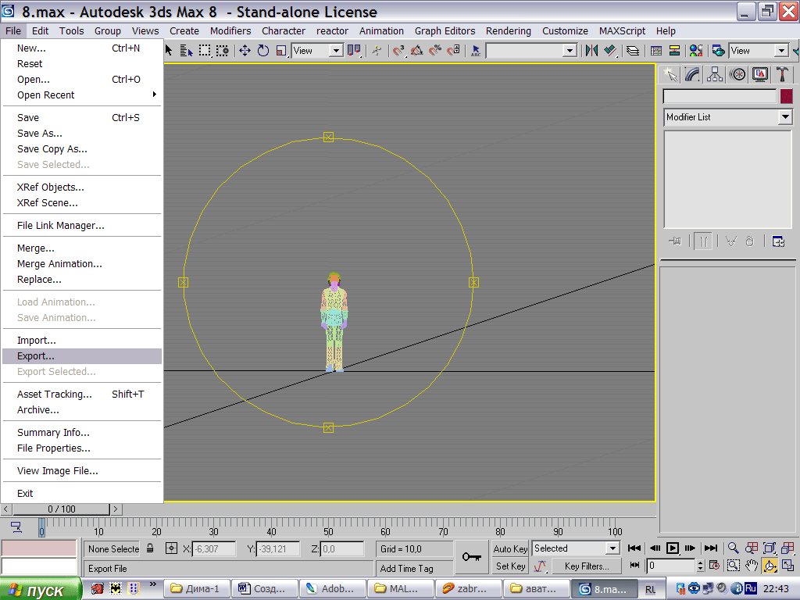Select Arc Rotate viewport tool
The image size is (800, 600).
click(770, 566)
